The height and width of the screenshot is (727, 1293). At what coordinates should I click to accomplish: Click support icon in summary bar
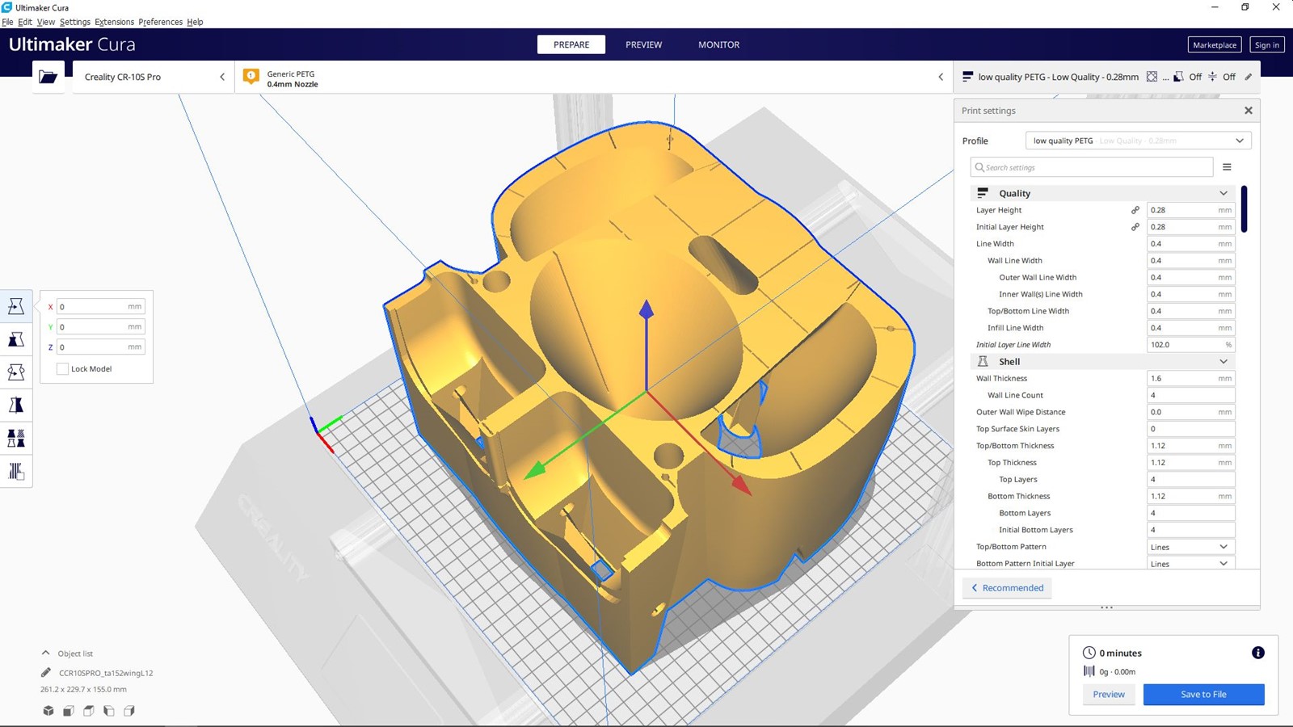point(1179,77)
